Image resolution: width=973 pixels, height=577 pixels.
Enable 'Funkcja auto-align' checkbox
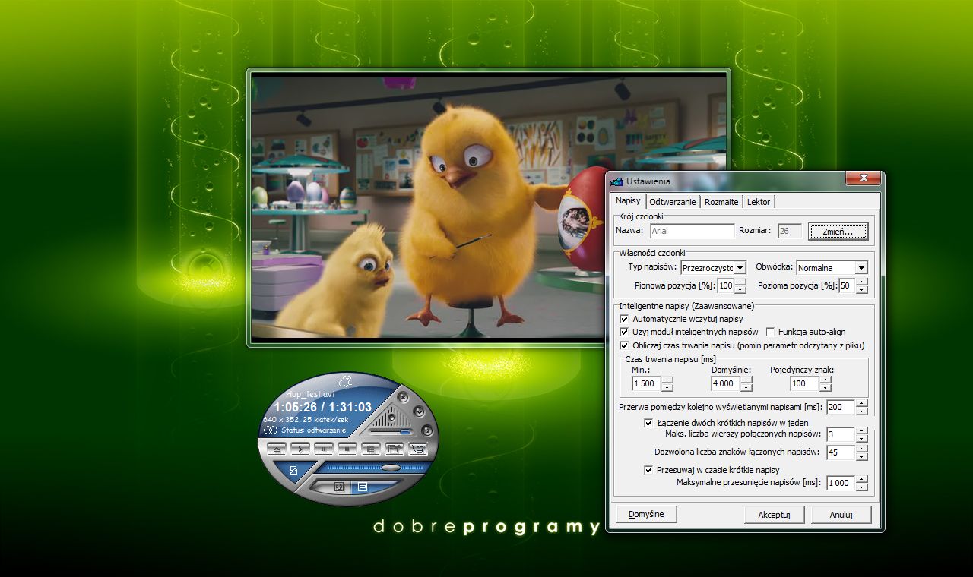770,332
